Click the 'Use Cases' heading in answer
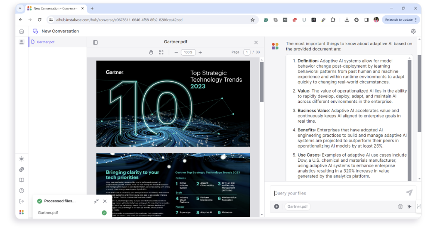Screen dimensions: 425x233 309,155
